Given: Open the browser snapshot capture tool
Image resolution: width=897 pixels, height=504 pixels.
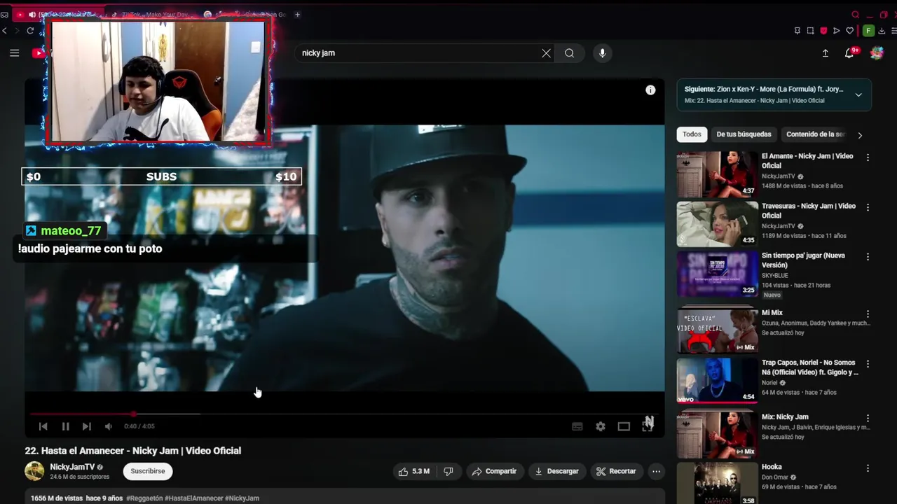Looking at the screenshot, I should 811,31.
